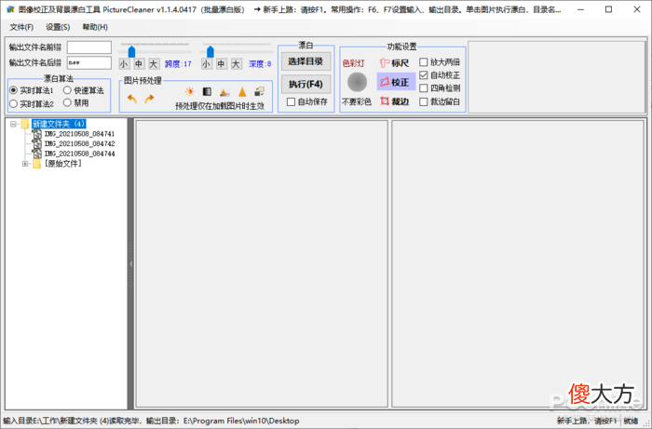
Task: Click the PictureCleaner app icon in title bar
Action: 10,9
